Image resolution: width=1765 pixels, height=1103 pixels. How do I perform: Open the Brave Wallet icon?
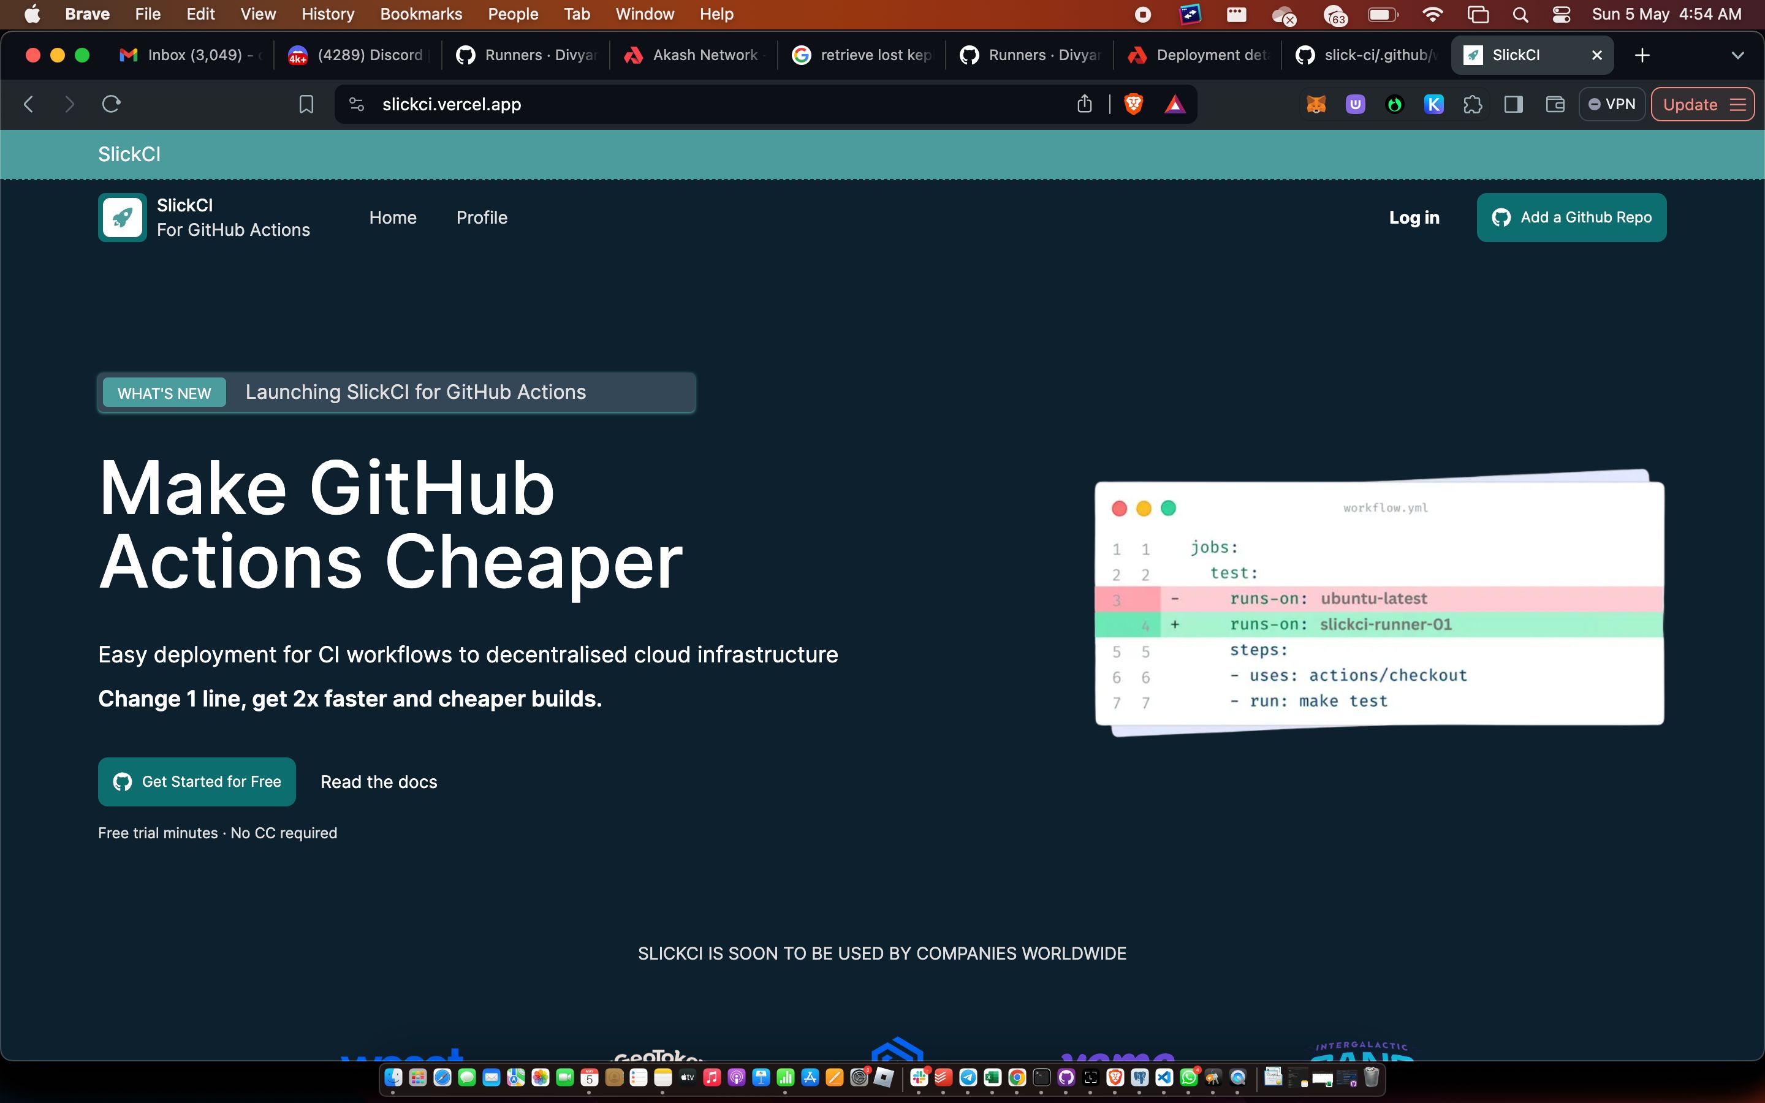pyautogui.click(x=1555, y=104)
